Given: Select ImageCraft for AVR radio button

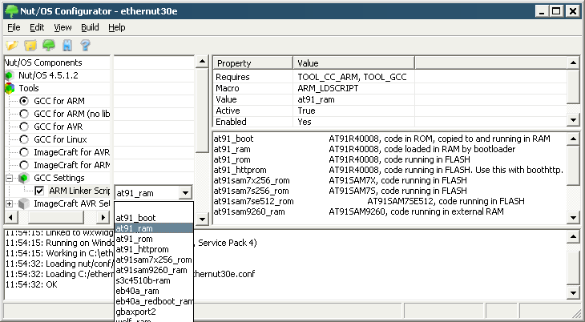Looking at the screenshot, I should coord(24,152).
